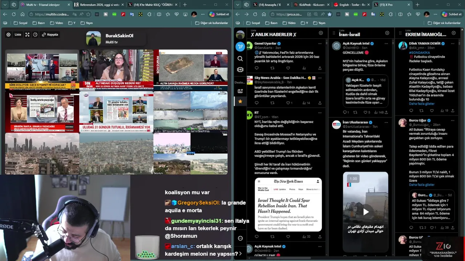Expand chat overlay arrow next to meloni message
Screen dimensions: 465x261
click(x=240, y=254)
